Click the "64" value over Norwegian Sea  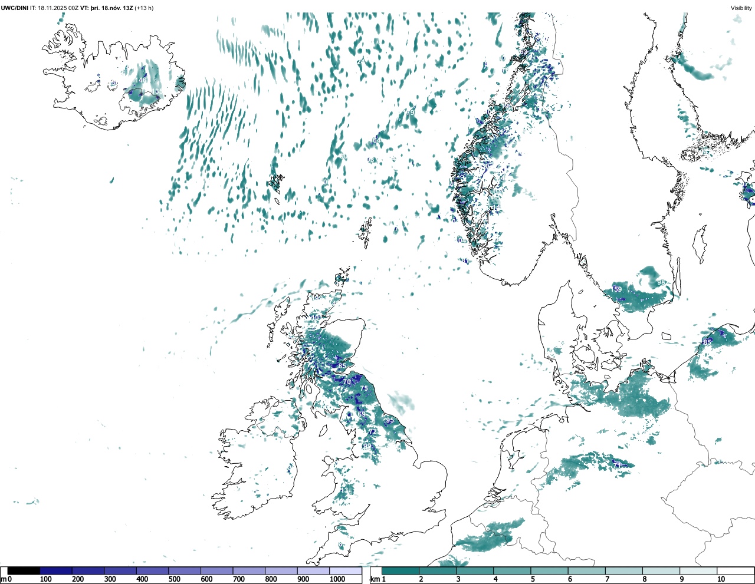376,140
